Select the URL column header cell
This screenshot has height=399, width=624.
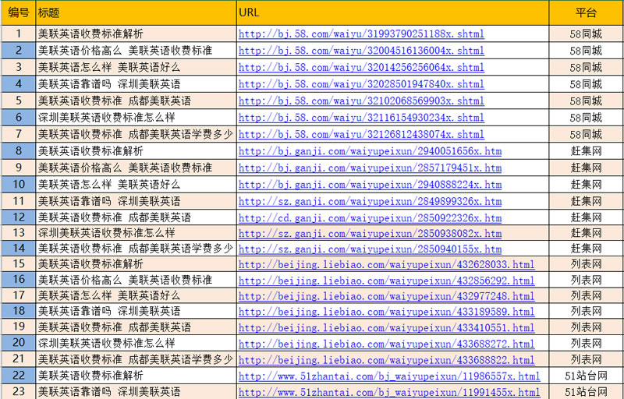393,12
